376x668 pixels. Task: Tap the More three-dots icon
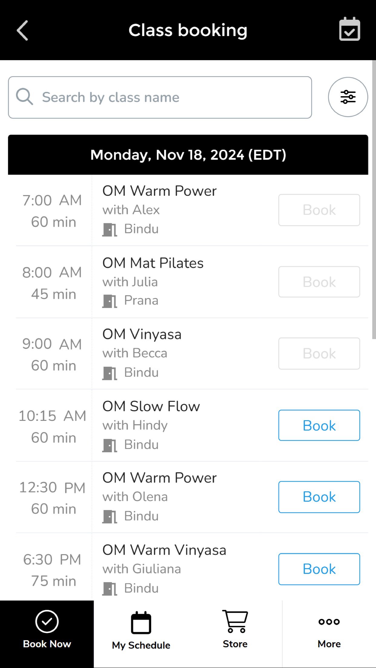(x=329, y=621)
